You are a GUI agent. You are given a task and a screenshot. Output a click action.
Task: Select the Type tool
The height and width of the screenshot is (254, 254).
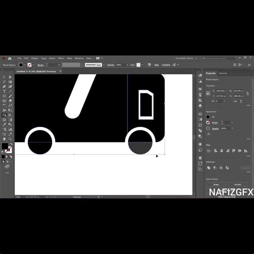click(x=4, y=91)
